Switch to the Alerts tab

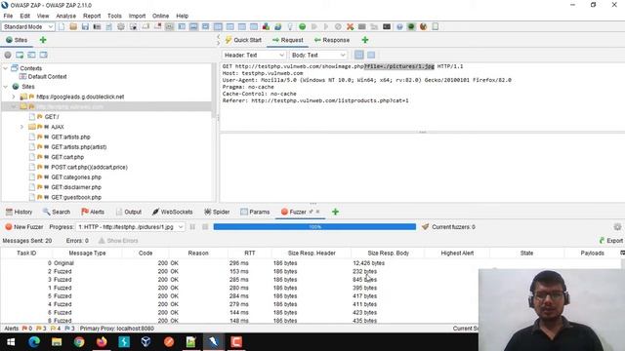pyautogui.click(x=93, y=212)
